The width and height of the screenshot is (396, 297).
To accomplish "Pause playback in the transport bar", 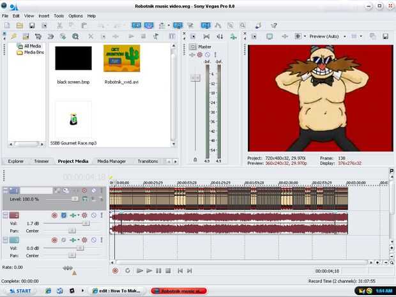I will [x=158, y=271].
